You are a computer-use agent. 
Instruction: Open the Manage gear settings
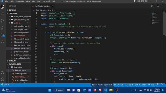[x=2, y=79]
